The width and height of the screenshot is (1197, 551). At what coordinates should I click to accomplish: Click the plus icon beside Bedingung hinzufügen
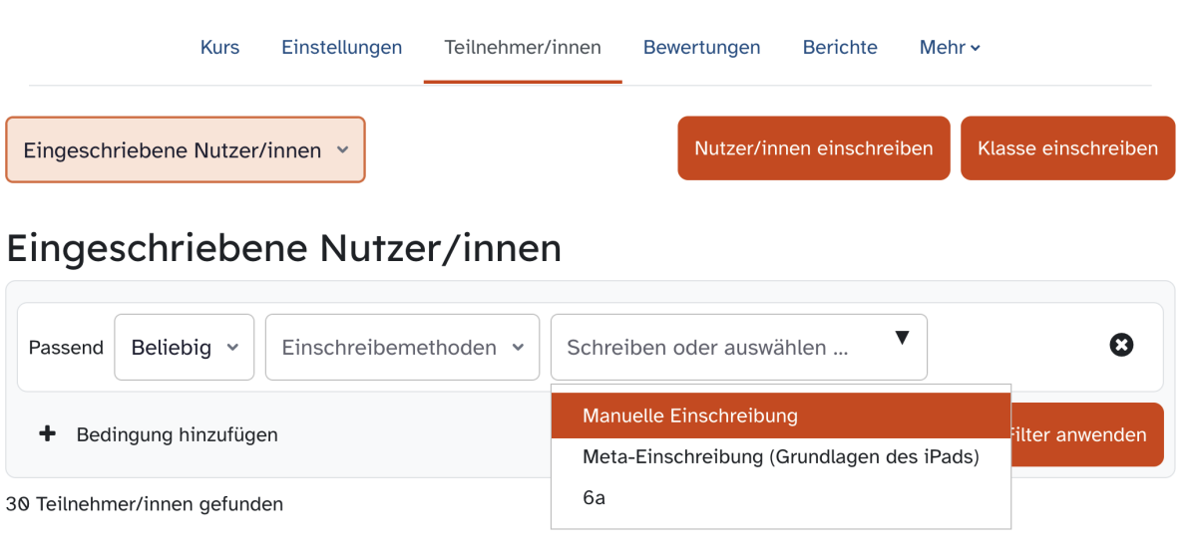click(47, 434)
